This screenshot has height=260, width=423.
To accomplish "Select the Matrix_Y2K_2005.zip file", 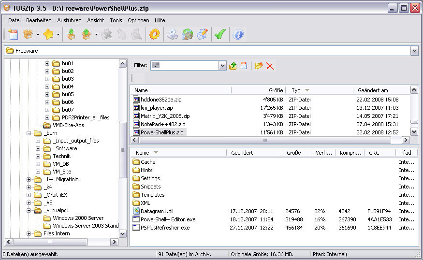I will [165, 116].
